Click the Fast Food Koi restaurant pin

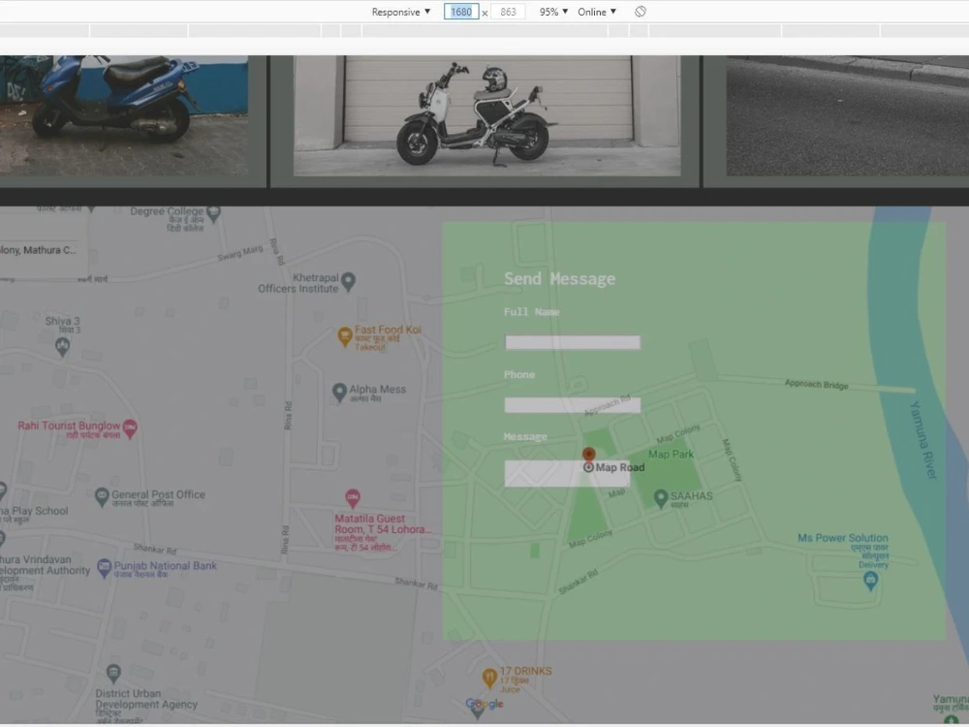coord(345,336)
